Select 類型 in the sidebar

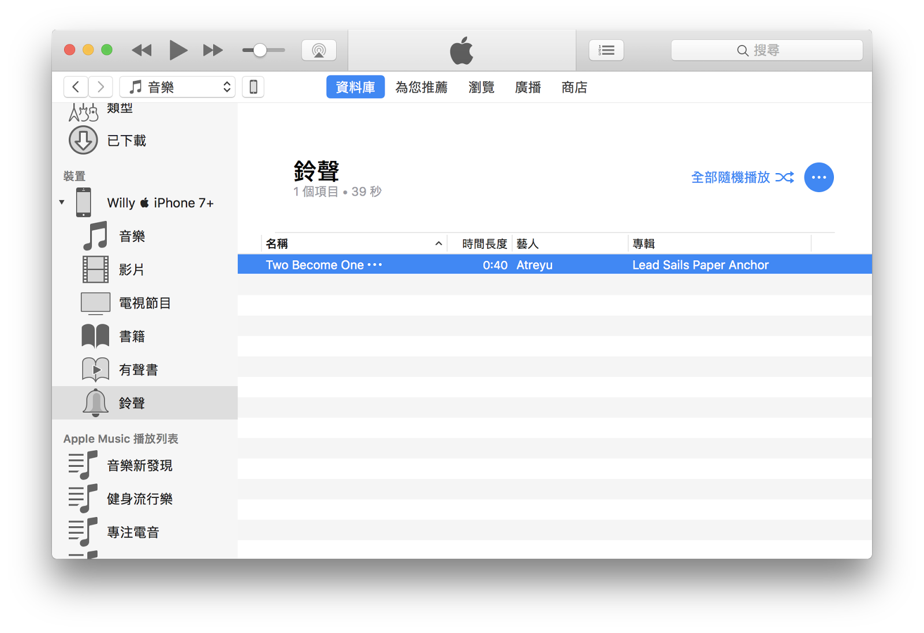point(120,108)
